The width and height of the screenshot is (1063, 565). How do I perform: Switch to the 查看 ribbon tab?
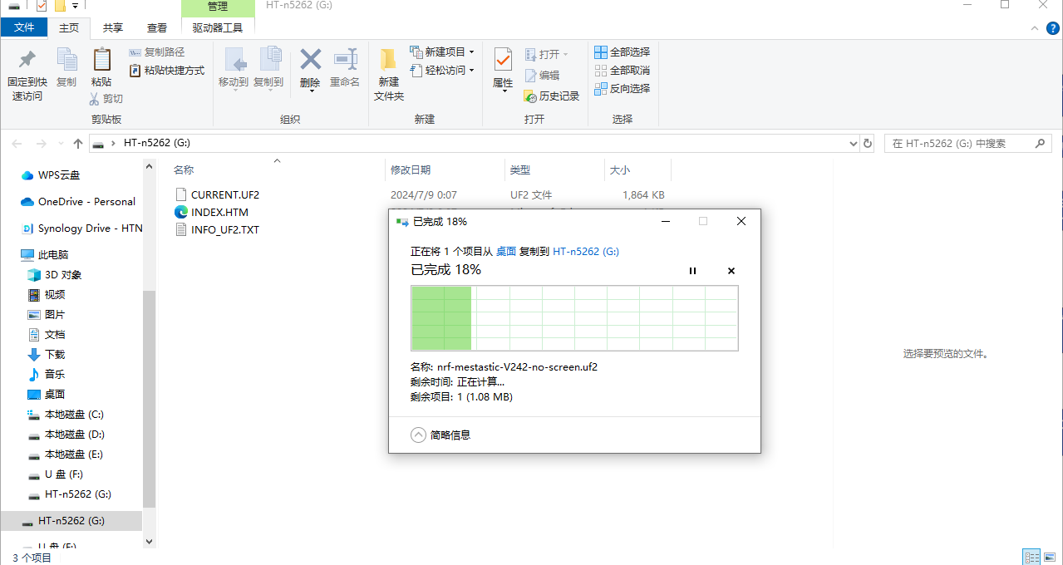(156, 27)
